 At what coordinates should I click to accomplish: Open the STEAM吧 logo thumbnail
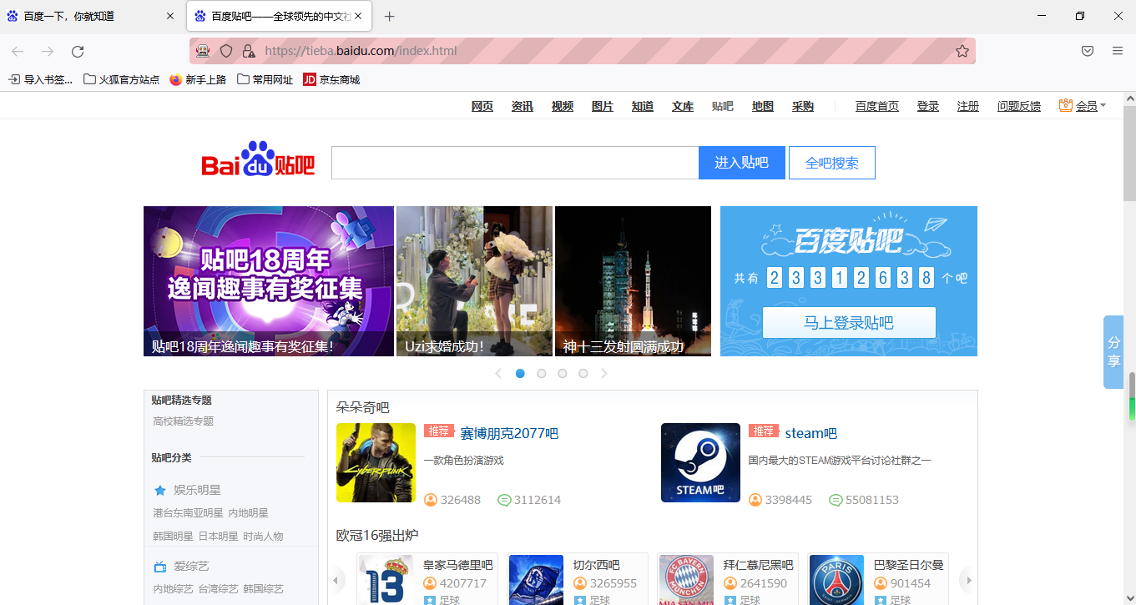pos(700,462)
